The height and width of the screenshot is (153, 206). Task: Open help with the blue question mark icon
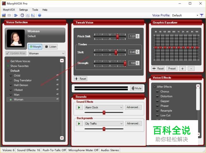point(39,15)
